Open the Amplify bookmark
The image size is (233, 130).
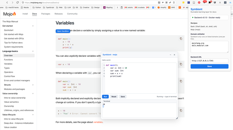[162, 7]
